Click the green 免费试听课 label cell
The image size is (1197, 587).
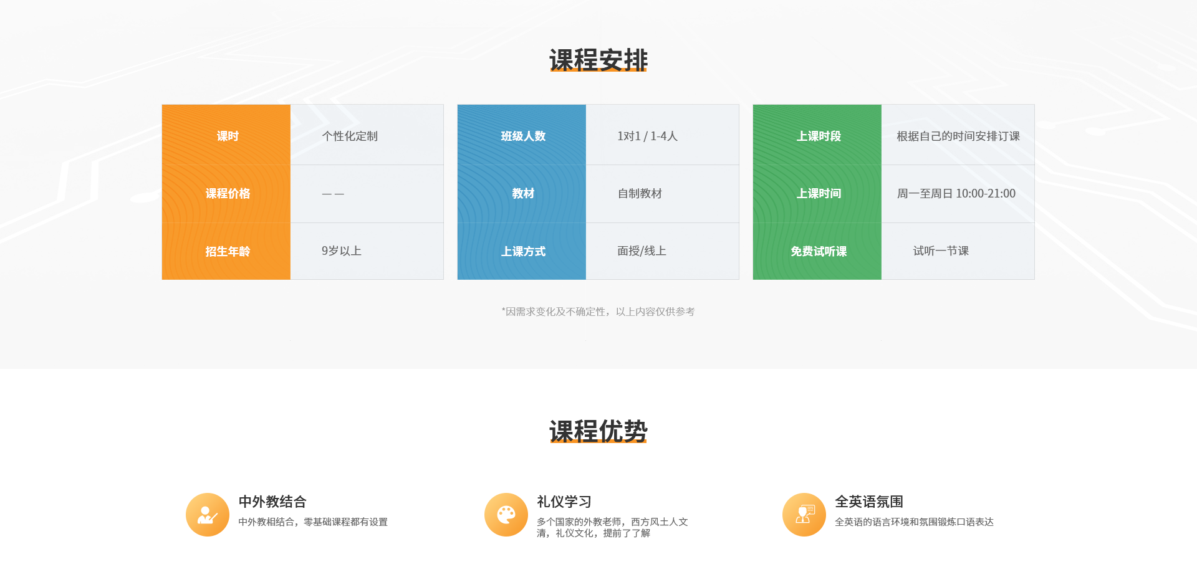click(x=817, y=251)
